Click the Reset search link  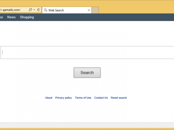tap(119, 98)
